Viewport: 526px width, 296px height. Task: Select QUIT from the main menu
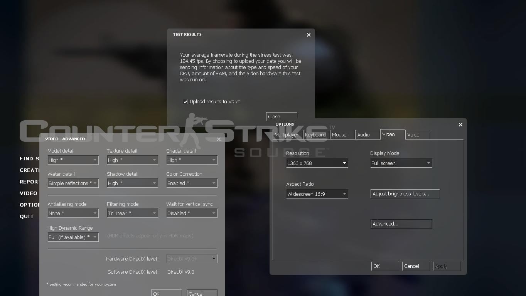27,216
